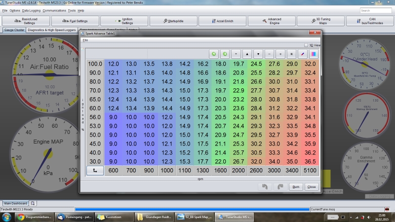Image resolution: width=395 pixels, height=222 pixels.
Task: Click the up-triangle increase cells button
Action: 248,53
